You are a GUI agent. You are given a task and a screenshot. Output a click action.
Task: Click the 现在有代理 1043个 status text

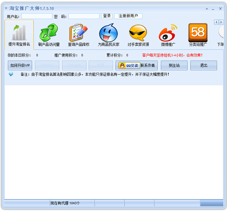(x=65, y=203)
